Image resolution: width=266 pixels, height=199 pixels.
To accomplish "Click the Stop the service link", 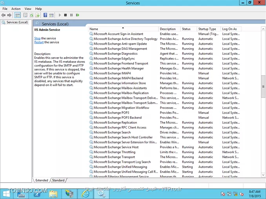I will (x=37, y=38).
